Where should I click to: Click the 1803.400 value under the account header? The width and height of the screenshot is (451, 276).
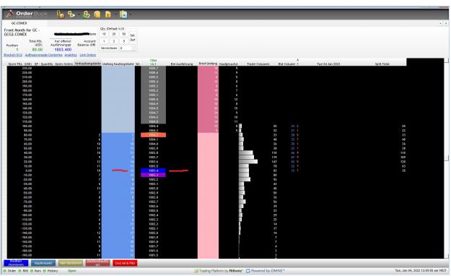63,50
